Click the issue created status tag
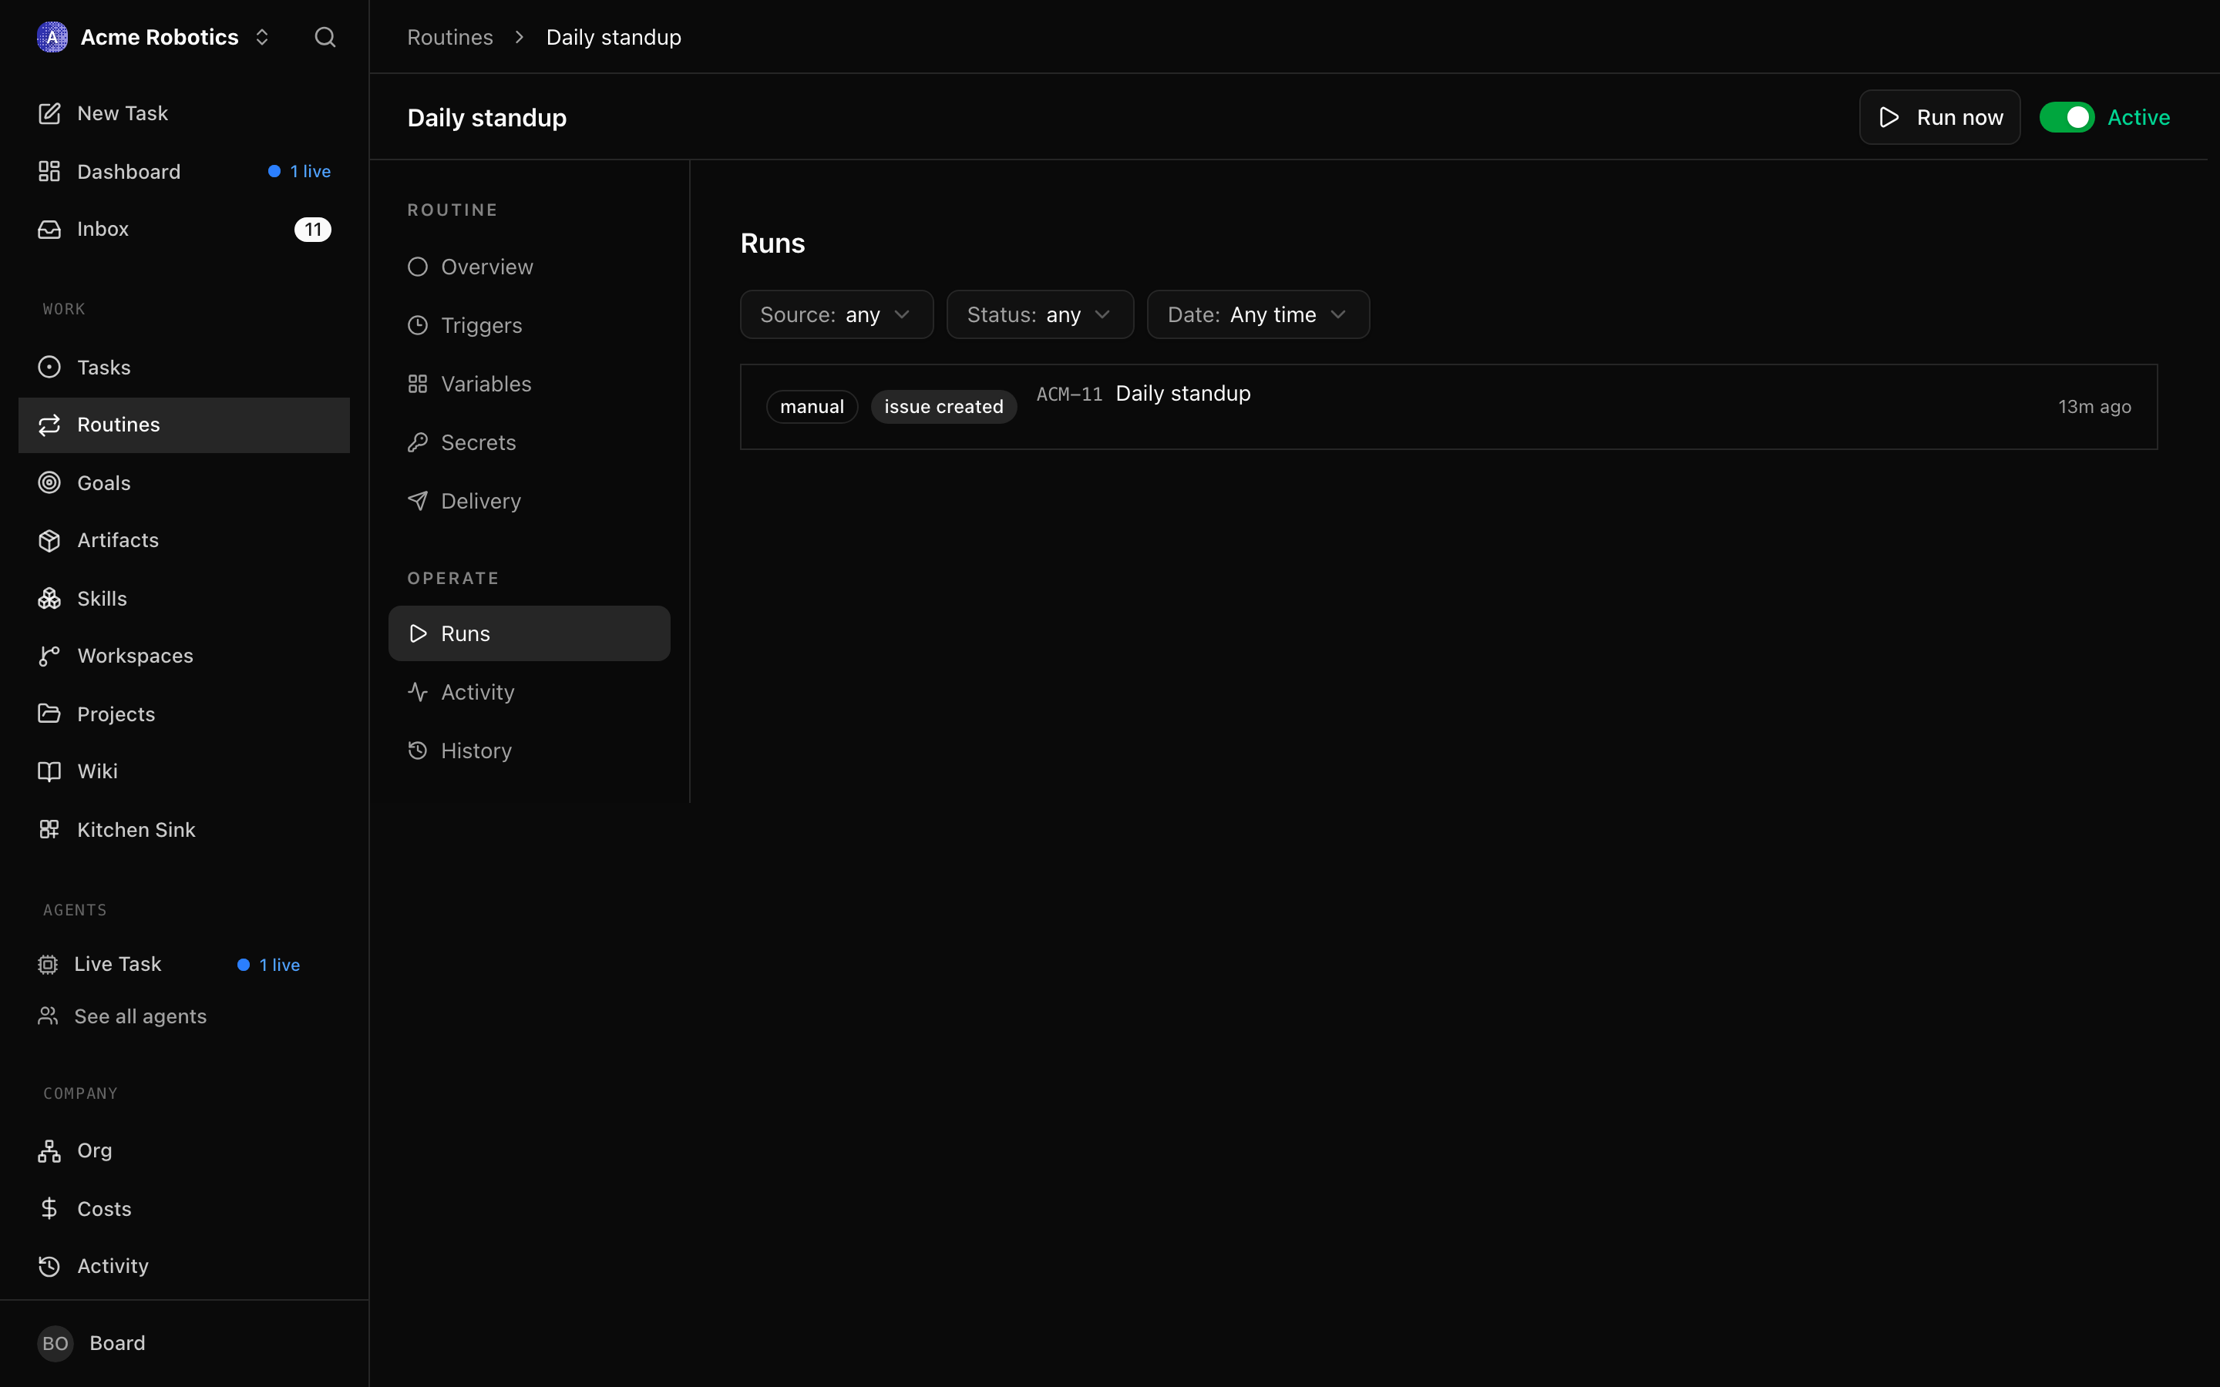This screenshot has height=1387, width=2220. click(943, 406)
